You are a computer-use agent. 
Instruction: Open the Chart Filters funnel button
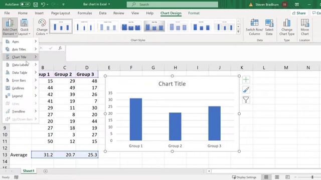point(246,99)
